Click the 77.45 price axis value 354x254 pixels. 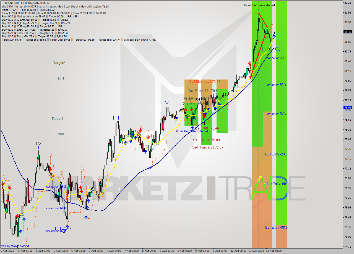coord(348,159)
